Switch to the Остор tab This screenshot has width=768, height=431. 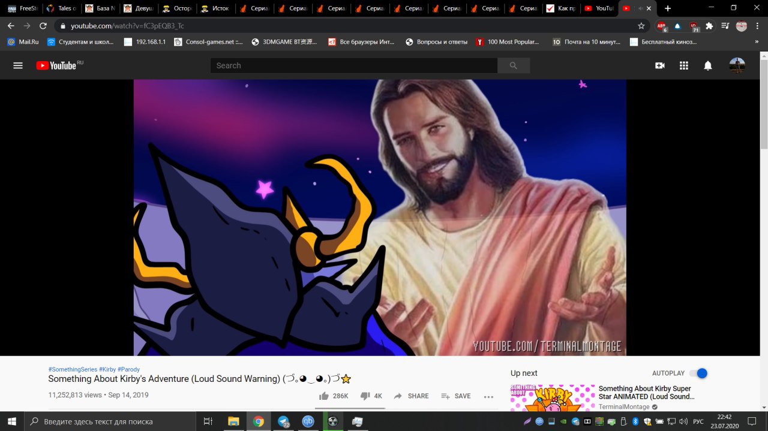click(176, 8)
